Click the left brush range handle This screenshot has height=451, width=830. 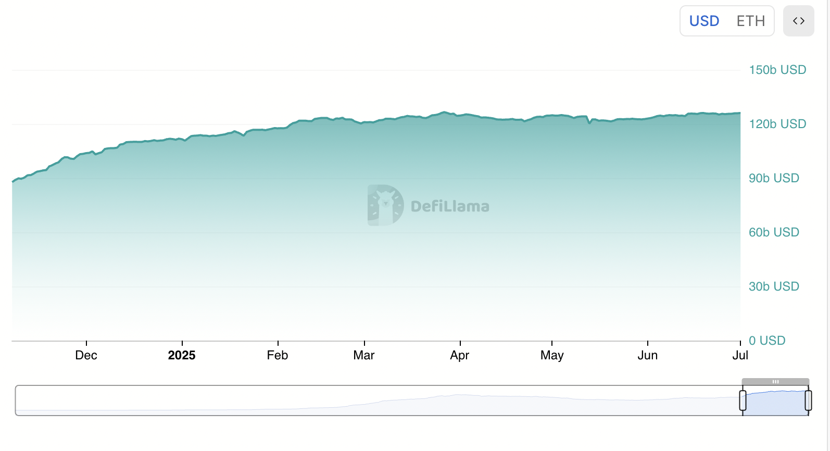743,400
